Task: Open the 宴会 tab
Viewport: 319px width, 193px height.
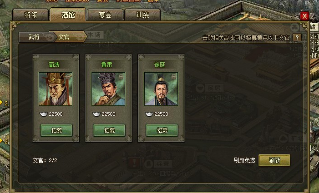Action: [x=105, y=15]
